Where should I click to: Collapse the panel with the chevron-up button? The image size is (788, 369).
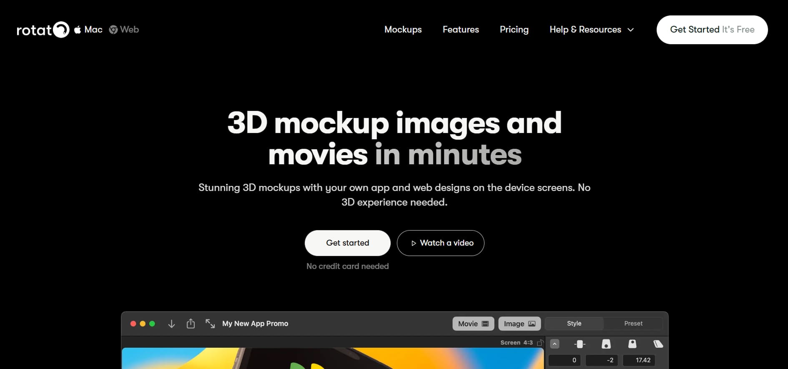pyautogui.click(x=555, y=344)
